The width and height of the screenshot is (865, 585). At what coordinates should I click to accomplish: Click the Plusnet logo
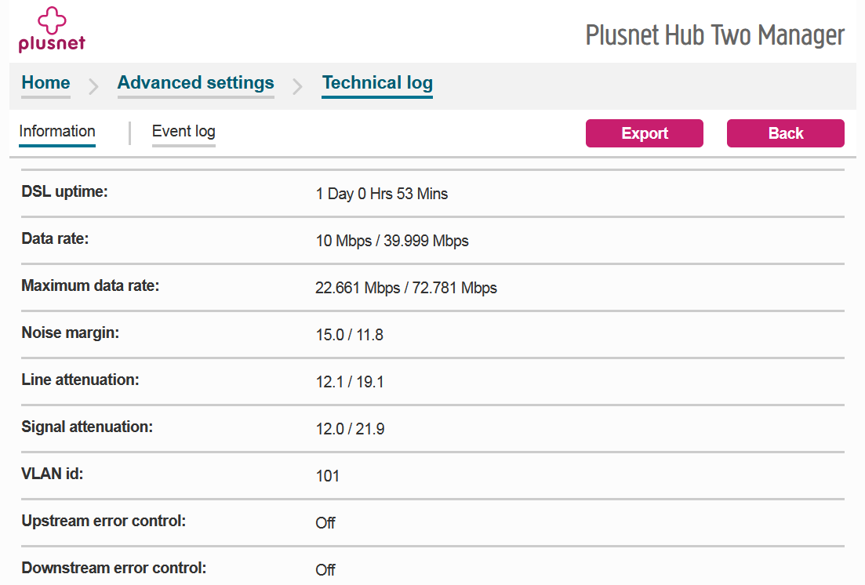tap(51, 28)
